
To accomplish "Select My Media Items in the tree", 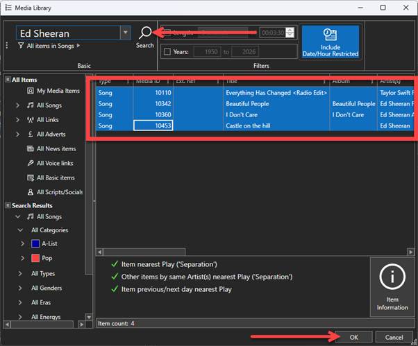I will coord(58,91).
